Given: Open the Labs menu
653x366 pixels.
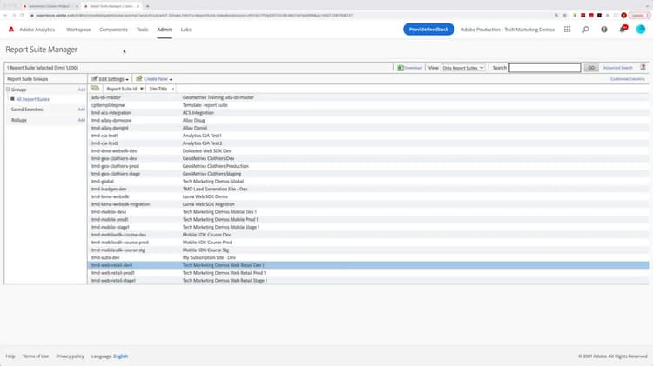Looking at the screenshot, I should (x=185, y=30).
